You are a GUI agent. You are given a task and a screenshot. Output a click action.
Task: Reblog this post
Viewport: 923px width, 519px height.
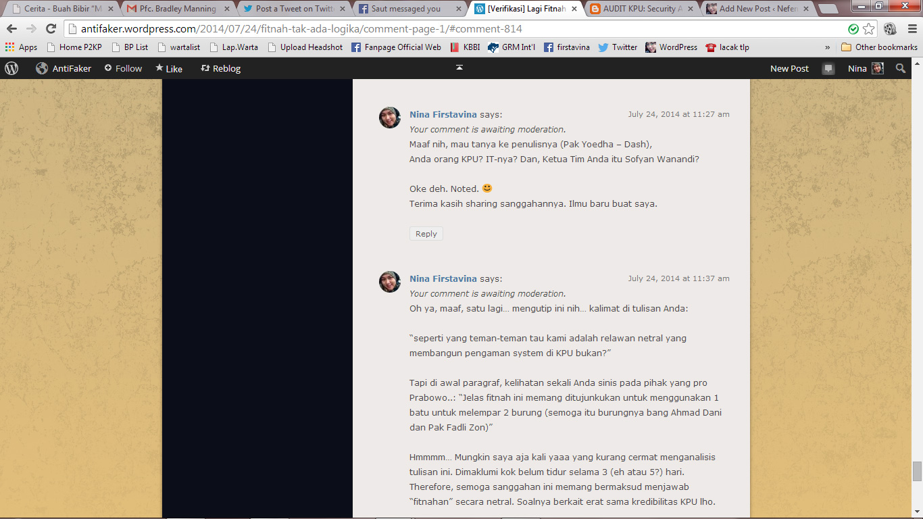[220, 68]
